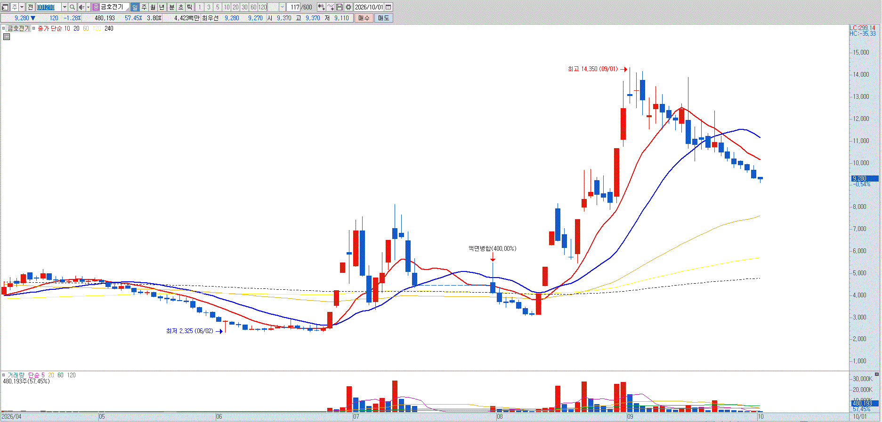Click the small square beside 종가 단순
The width and height of the screenshot is (882, 422).
34,29
